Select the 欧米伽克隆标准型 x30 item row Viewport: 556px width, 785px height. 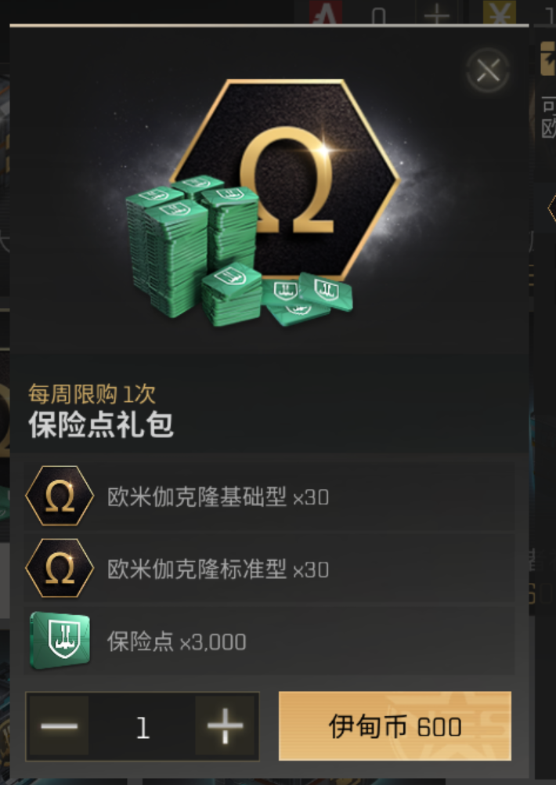269,569
